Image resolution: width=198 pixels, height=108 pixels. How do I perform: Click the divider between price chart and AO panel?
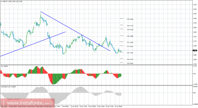coord(96,65)
